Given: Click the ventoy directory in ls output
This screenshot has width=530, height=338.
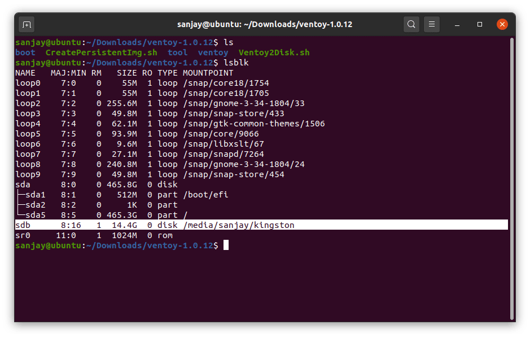Looking at the screenshot, I should point(213,52).
